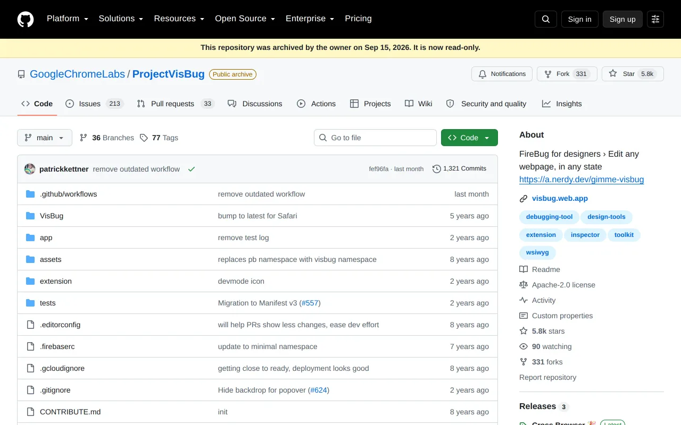
Task: Click the Notifications bell button
Action: coord(502,74)
